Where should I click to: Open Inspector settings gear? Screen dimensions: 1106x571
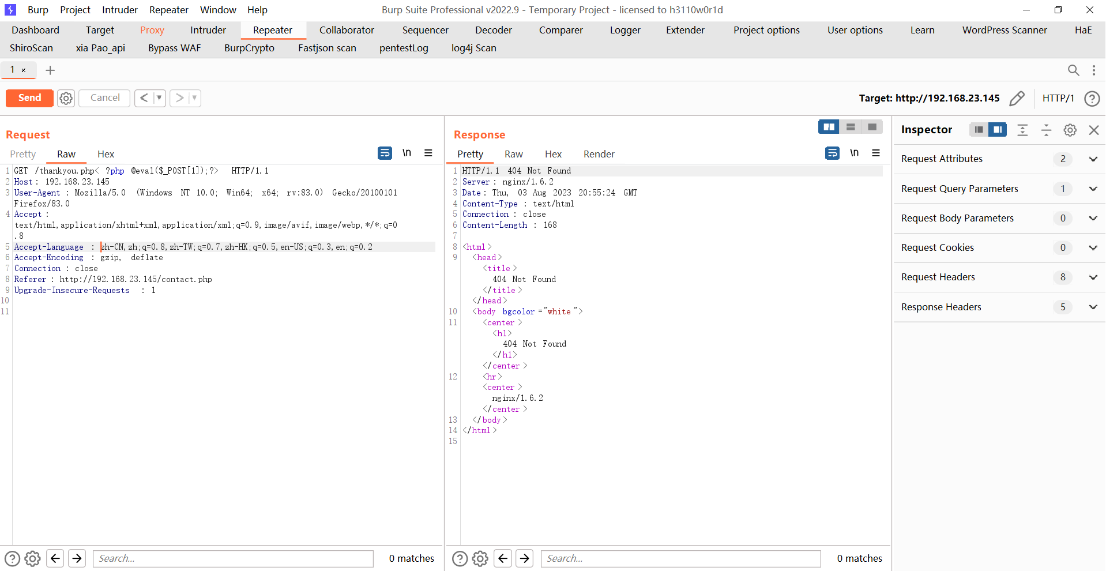pyautogui.click(x=1070, y=130)
